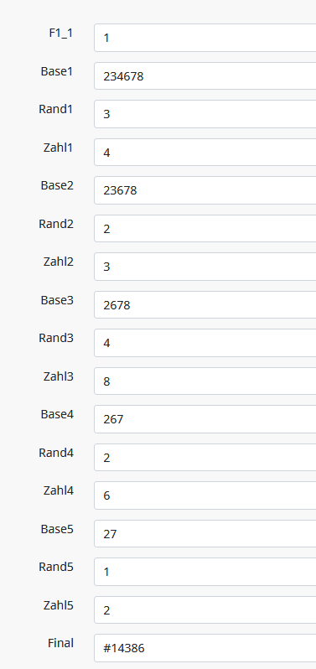Screen dimensions: 316x669
Task: Select the Rand3 input field
Action: (205, 343)
